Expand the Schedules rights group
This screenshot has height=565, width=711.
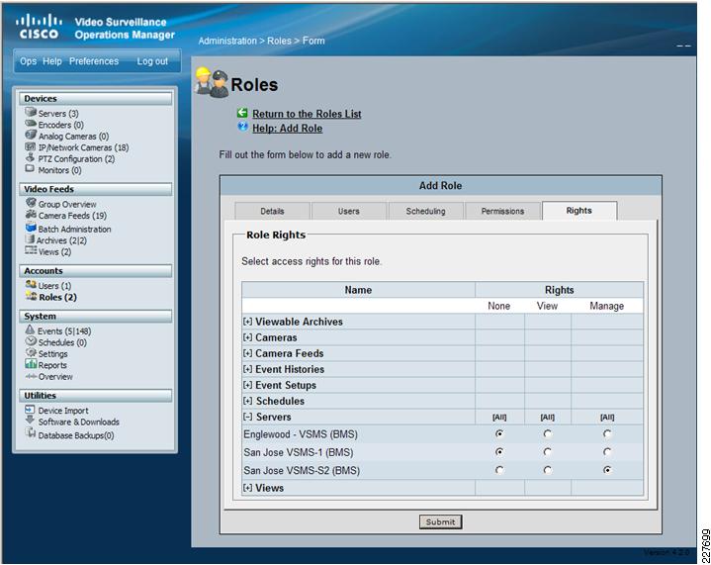click(247, 401)
